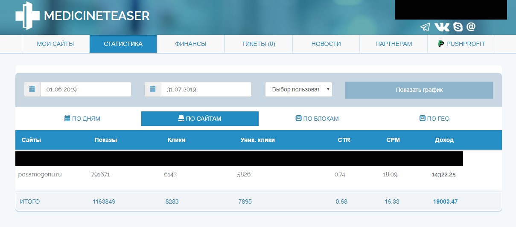516x227 pixels.
Task: Switch to По гео view
Action: tap(434, 119)
